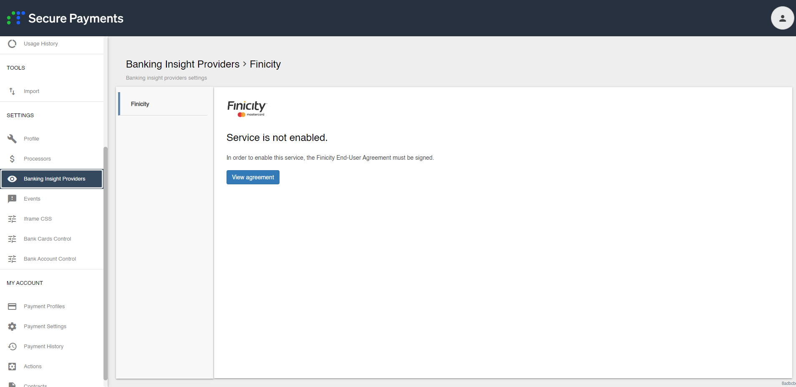Go to Profile settings
This screenshot has height=387, width=796.
[52, 139]
